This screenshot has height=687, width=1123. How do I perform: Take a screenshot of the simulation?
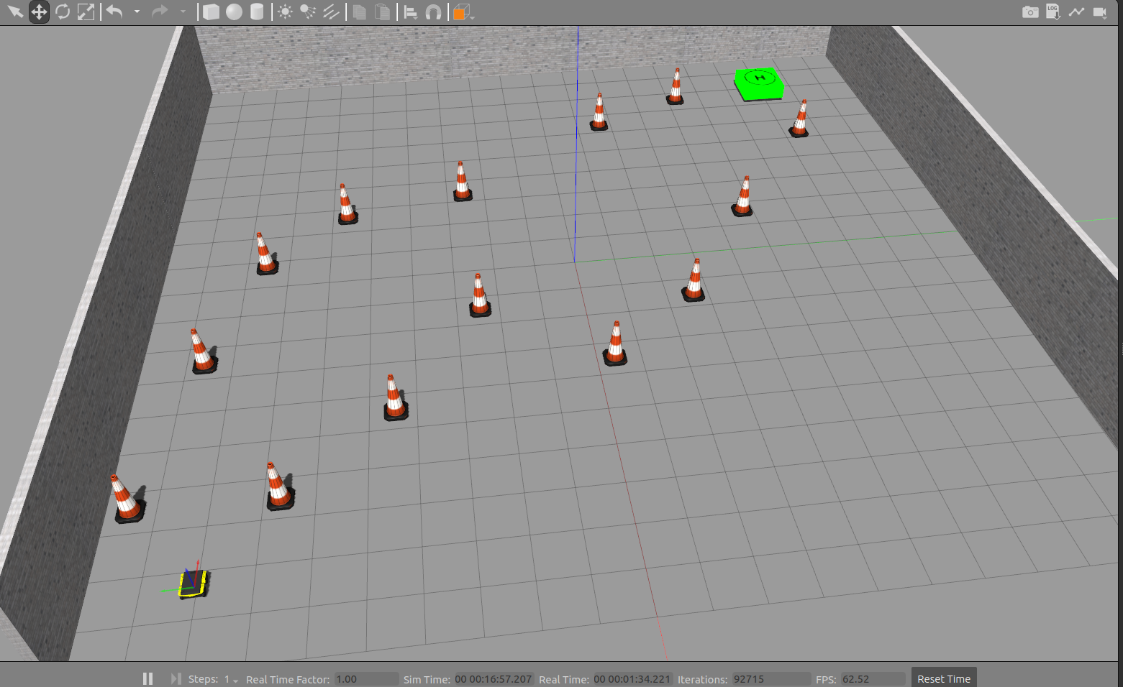click(x=1030, y=11)
